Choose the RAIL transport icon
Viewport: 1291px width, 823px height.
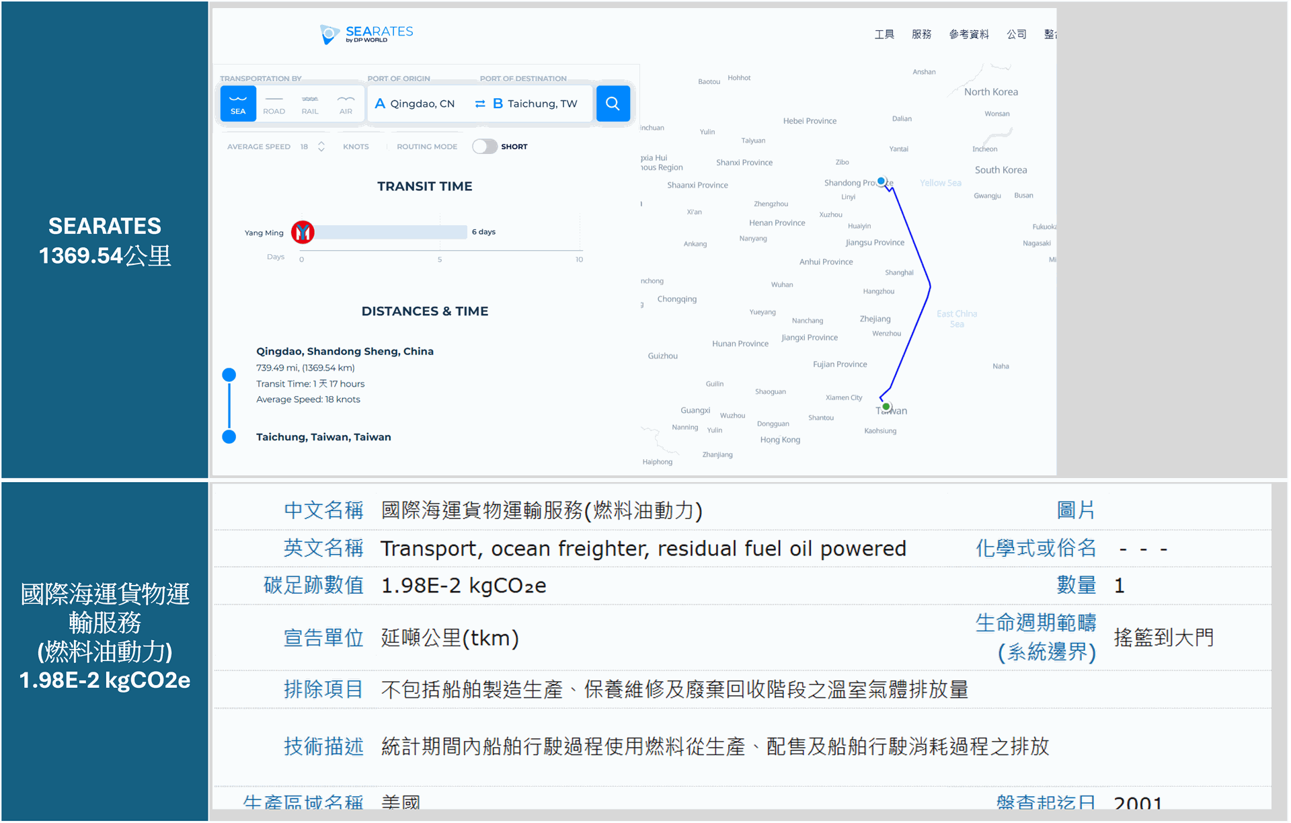pyautogui.click(x=309, y=103)
